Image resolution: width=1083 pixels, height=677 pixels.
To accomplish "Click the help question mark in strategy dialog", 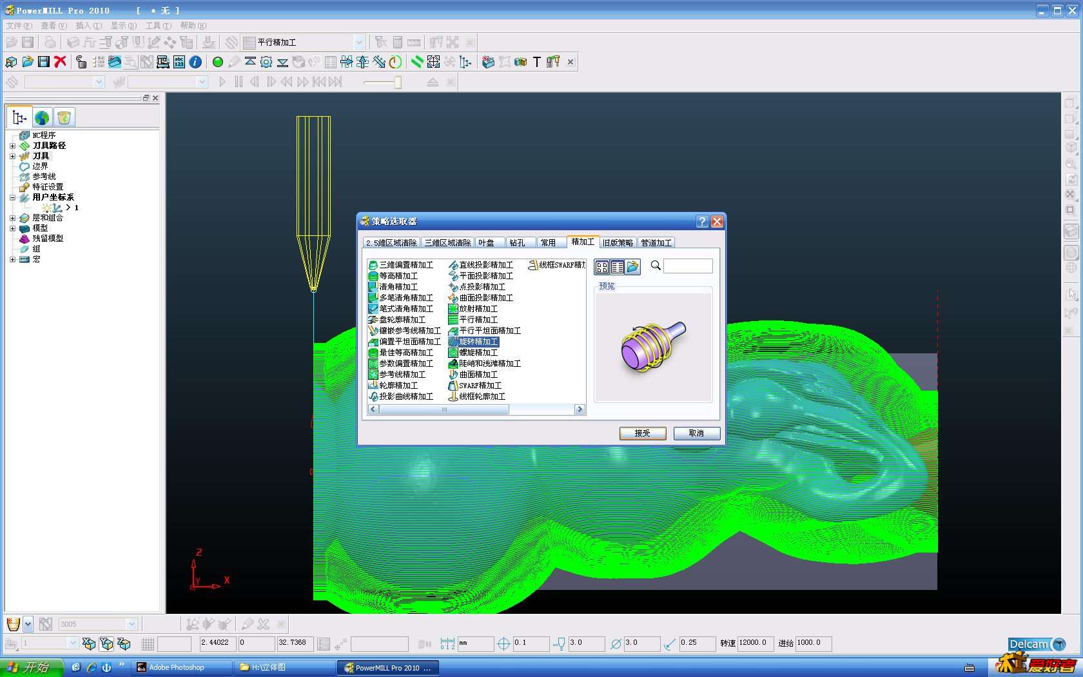I will pos(703,222).
